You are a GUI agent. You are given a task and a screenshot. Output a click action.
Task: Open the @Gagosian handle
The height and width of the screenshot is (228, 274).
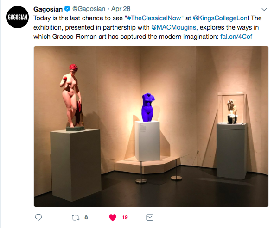(x=89, y=9)
